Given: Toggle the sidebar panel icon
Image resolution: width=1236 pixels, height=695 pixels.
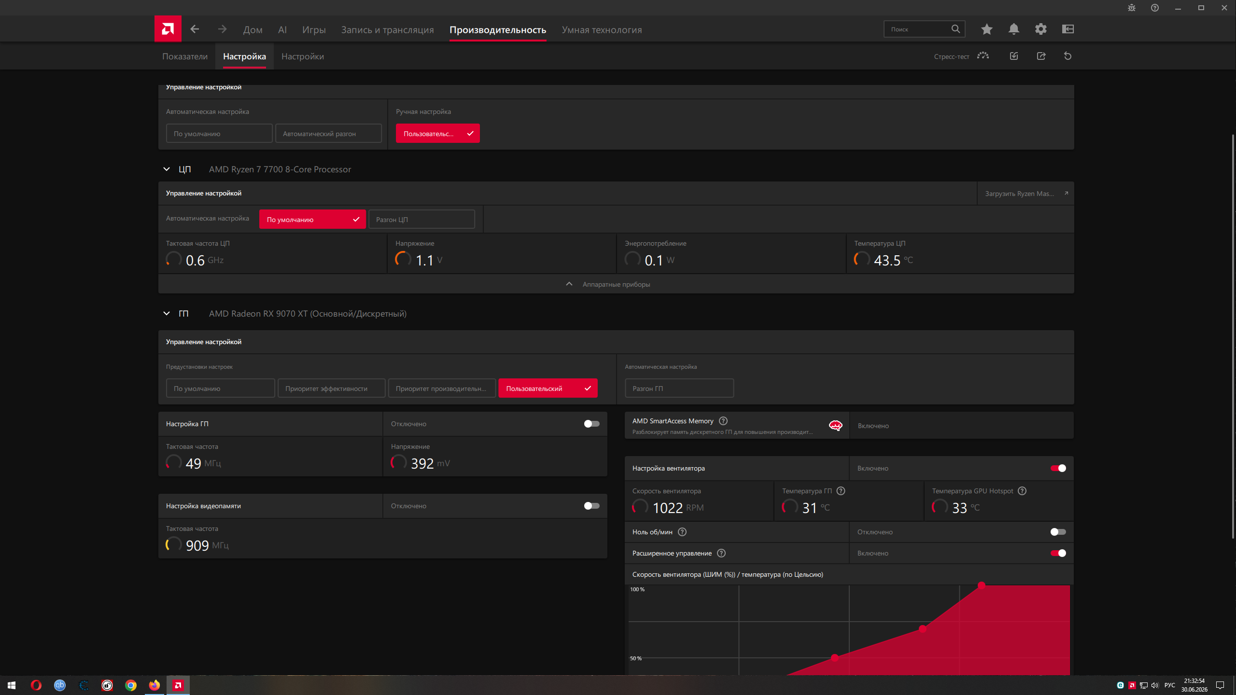Looking at the screenshot, I should (1068, 29).
